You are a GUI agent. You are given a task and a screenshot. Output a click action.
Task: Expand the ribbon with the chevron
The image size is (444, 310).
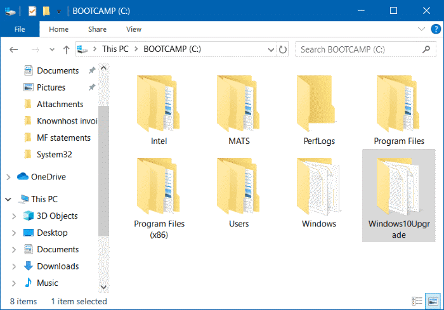[421, 29]
